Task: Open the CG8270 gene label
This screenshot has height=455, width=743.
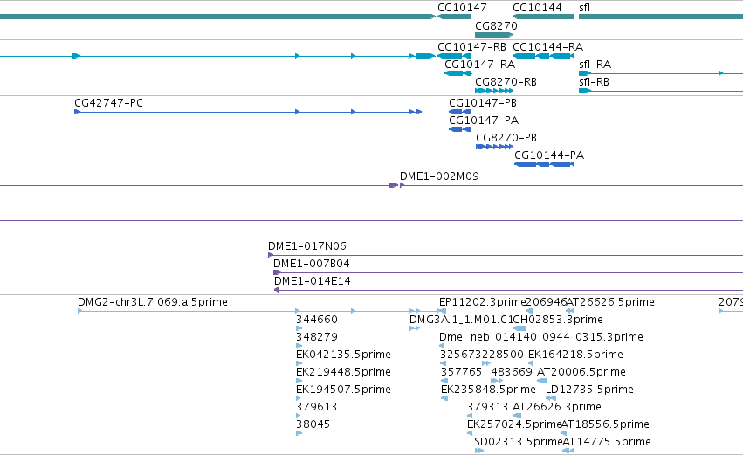Action: [x=496, y=25]
